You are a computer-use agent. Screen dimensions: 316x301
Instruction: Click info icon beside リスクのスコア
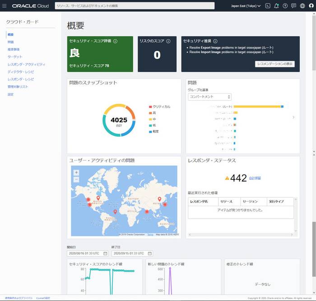click(x=168, y=41)
